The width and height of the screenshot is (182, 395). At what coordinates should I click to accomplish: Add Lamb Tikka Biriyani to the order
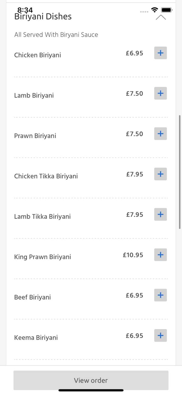coord(160,214)
